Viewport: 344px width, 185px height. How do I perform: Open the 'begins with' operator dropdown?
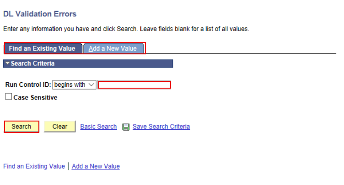(x=74, y=85)
